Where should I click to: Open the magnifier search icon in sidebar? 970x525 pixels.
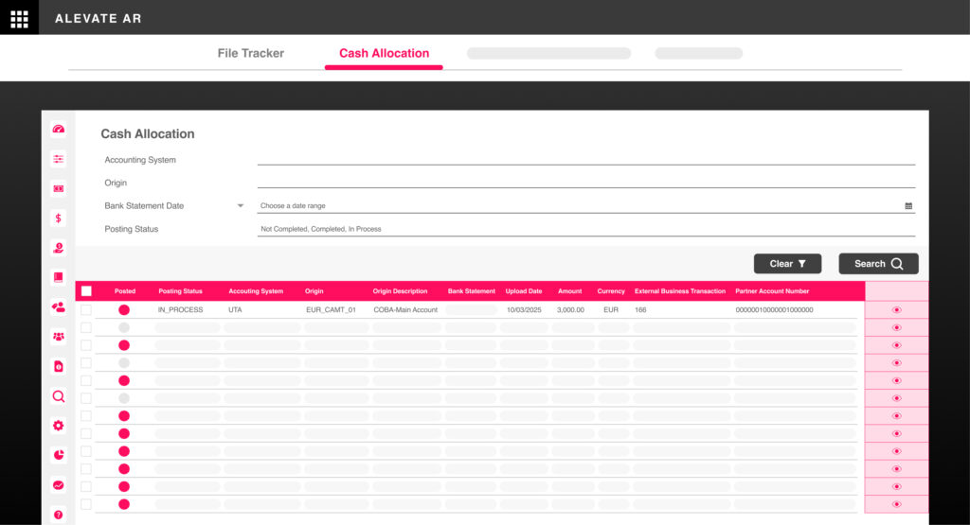tap(59, 396)
